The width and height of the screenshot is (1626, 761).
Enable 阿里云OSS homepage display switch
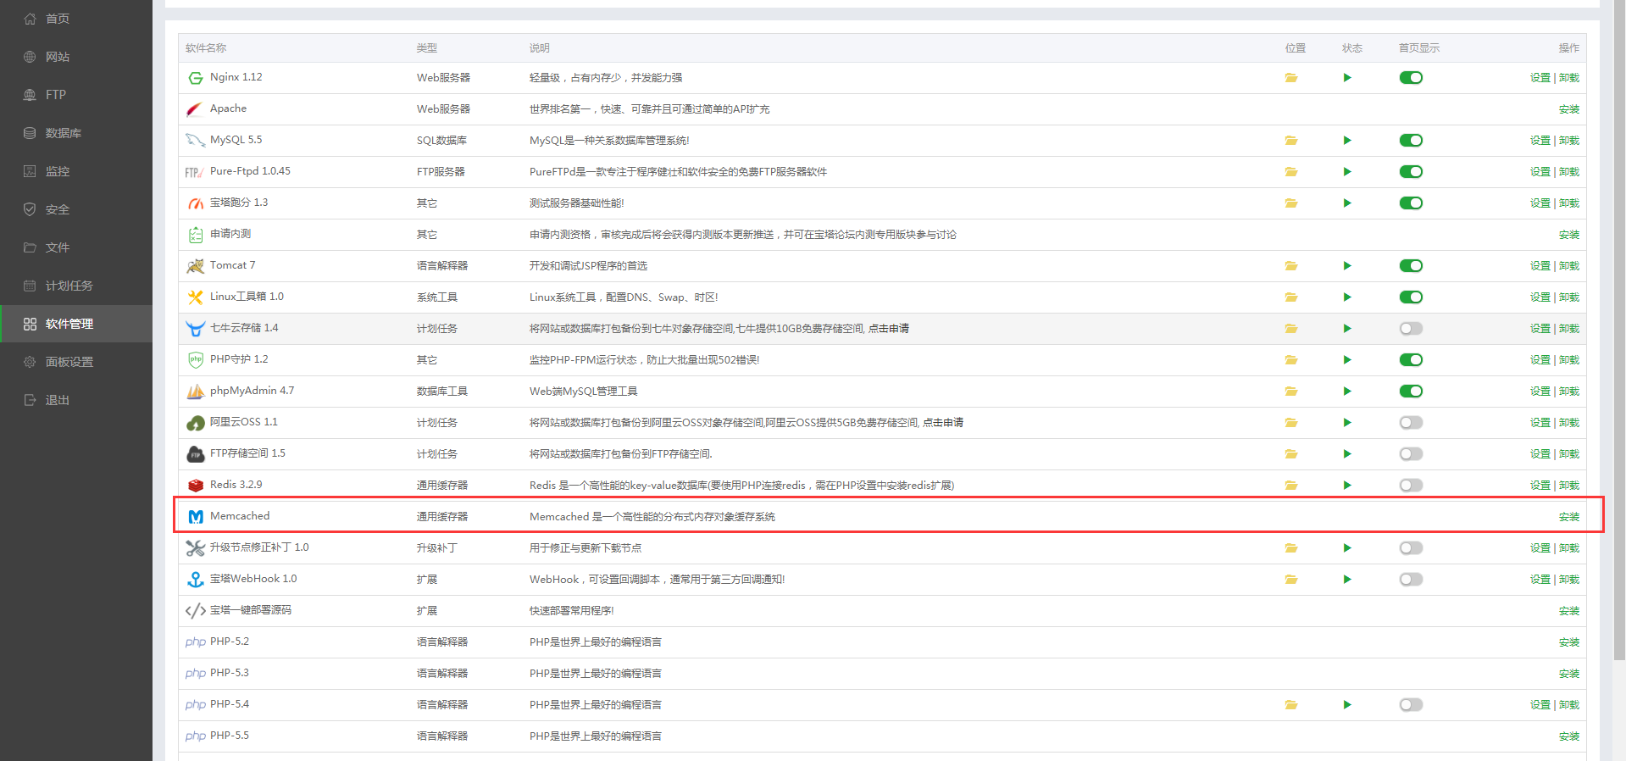[x=1411, y=423]
